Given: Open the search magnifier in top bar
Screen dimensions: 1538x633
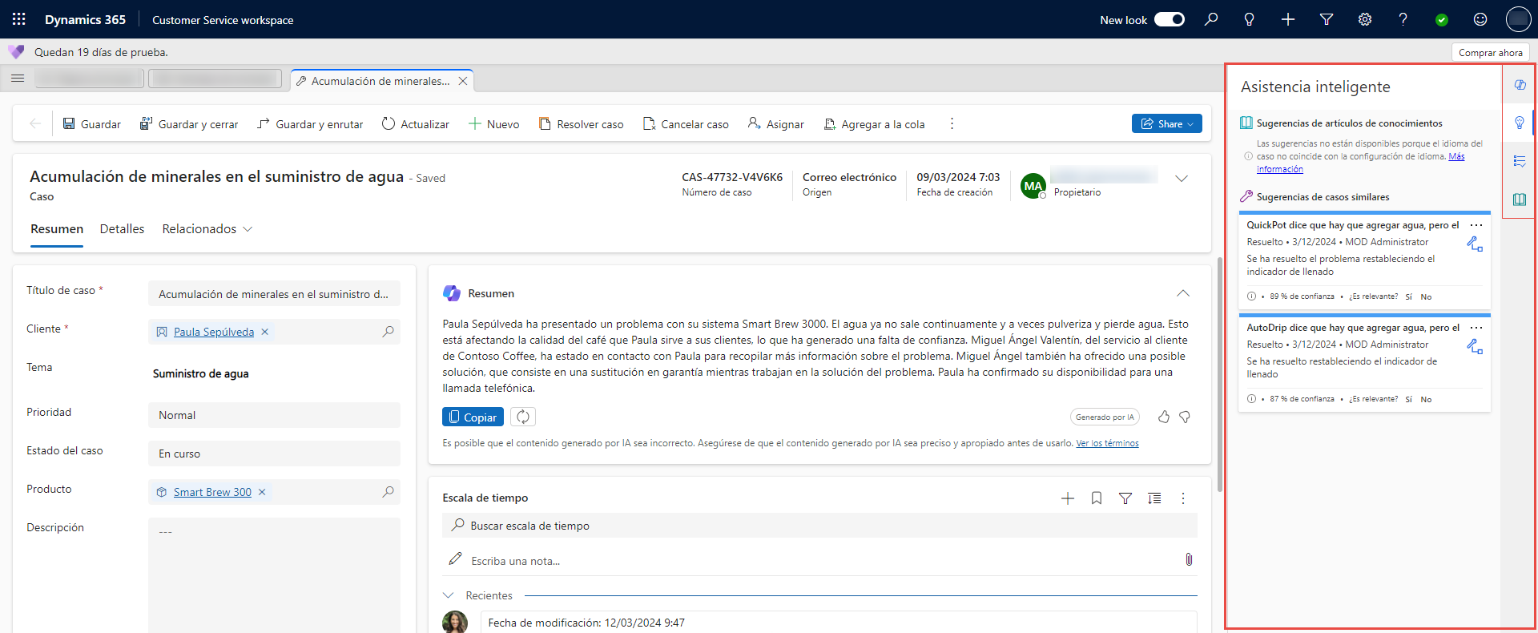Looking at the screenshot, I should pos(1211,19).
